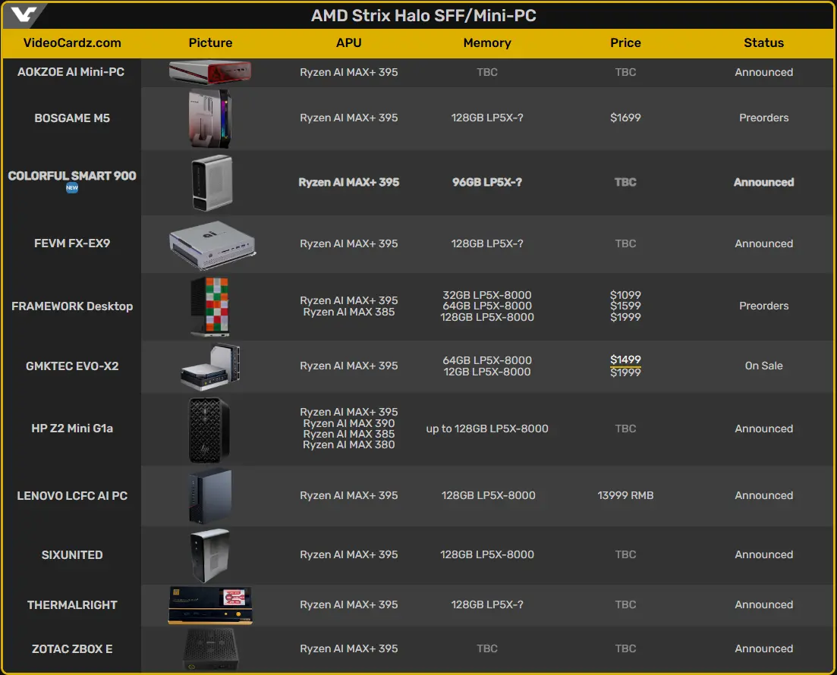This screenshot has height=675, width=837.
Task: Click the APU column header
Action: pyautogui.click(x=348, y=42)
